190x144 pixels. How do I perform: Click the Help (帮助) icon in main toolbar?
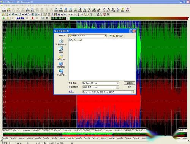[127, 9]
